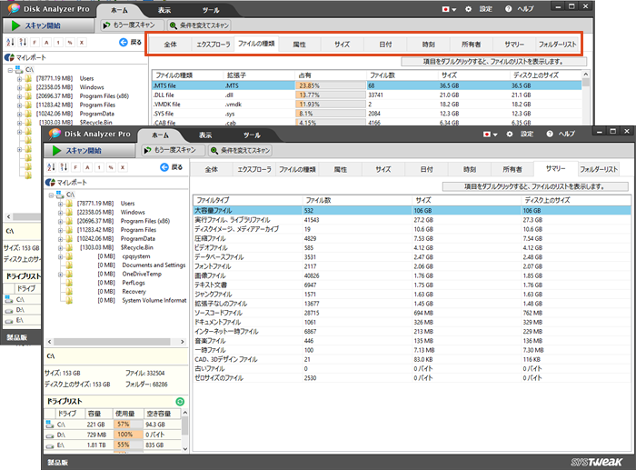Open the ホーム tab in front window
Image resolution: width=636 pixels, height=470 pixels.
[160, 135]
